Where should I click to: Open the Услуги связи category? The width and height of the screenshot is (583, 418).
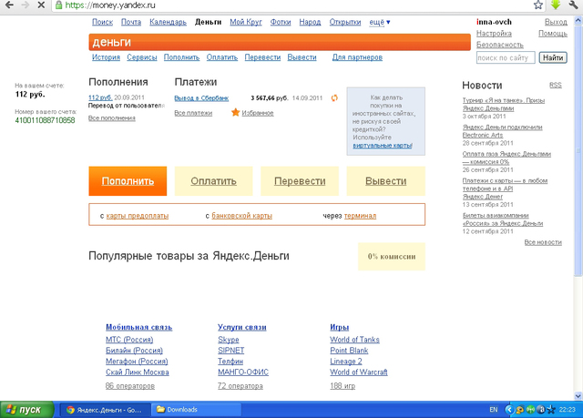pyautogui.click(x=242, y=327)
